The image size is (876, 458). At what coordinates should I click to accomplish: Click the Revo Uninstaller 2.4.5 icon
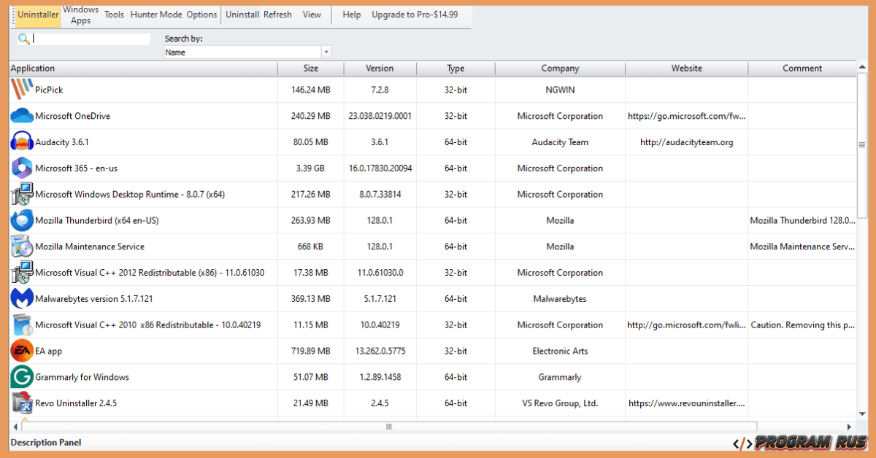(21, 403)
